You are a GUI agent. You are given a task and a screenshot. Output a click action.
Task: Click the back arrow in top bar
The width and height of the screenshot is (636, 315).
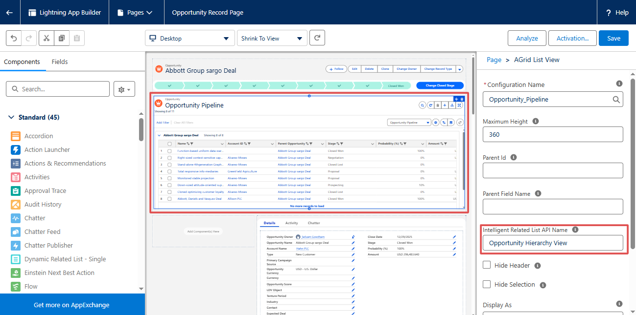[x=9, y=12]
